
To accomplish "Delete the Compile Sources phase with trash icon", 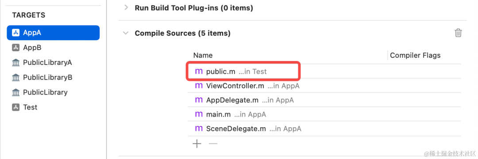I will coord(458,33).
